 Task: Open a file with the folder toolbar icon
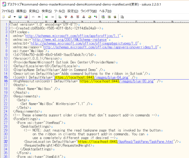pyautogui.click(x=9, y=17)
